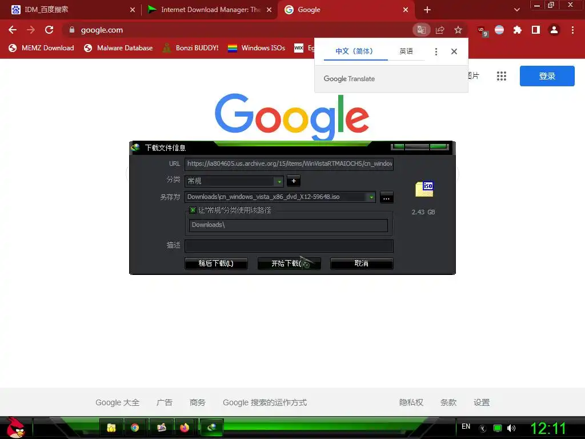585x439 pixels.
Task: Open 商务 footer link
Action: pyautogui.click(x=197, y=402)
